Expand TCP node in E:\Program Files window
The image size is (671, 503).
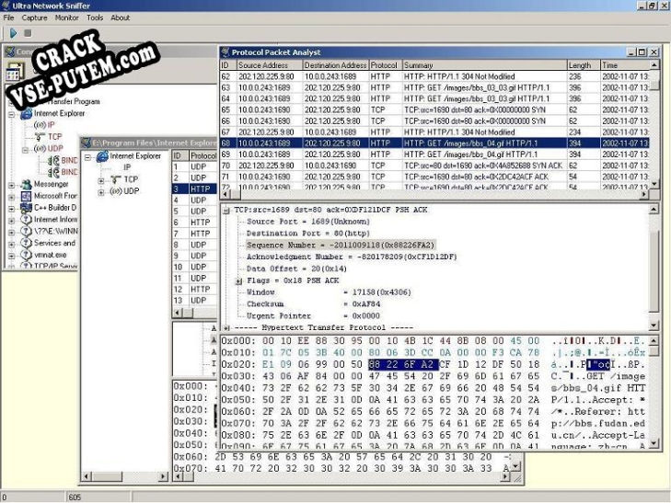tap(101, 181)
